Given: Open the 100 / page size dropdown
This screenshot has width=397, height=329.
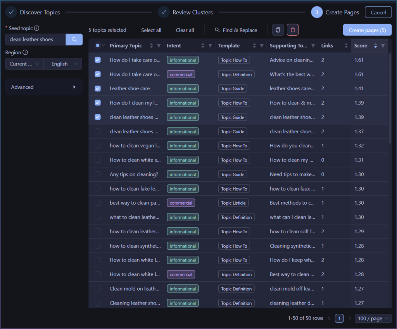Looking at the screenshot, I should pos(374,319).
